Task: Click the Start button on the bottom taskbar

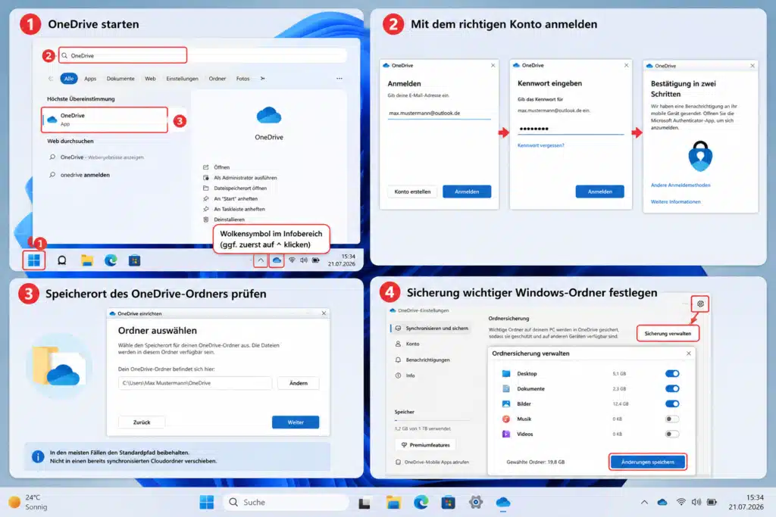Action: (207, 502)
